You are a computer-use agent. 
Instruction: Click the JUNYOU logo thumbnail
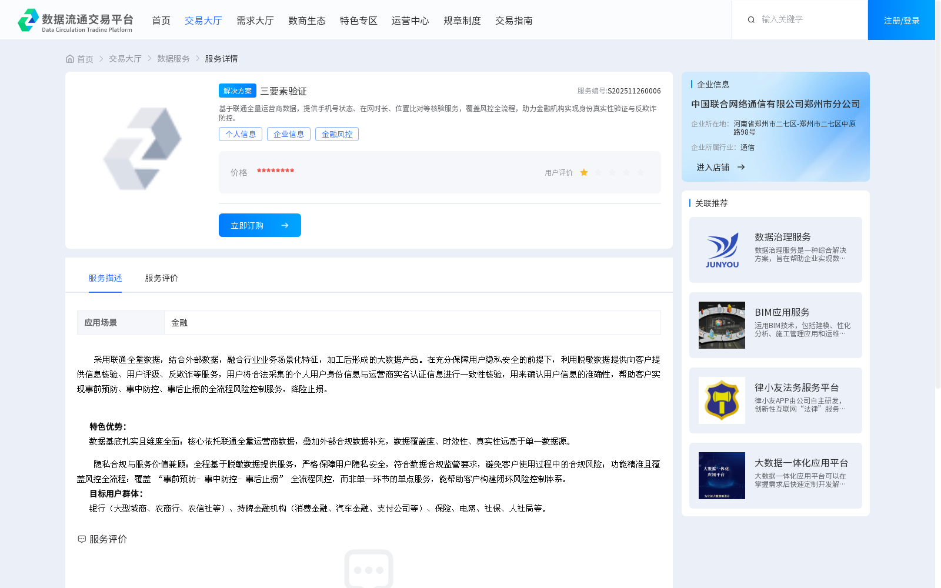coord(722,250)
